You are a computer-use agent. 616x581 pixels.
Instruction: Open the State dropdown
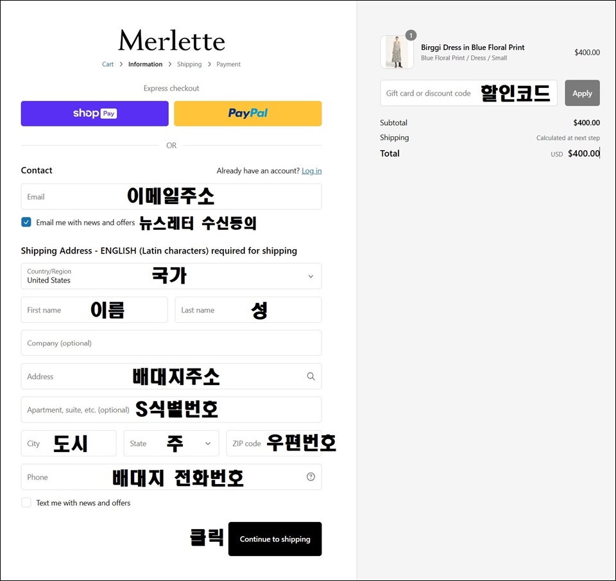point(171,444)
